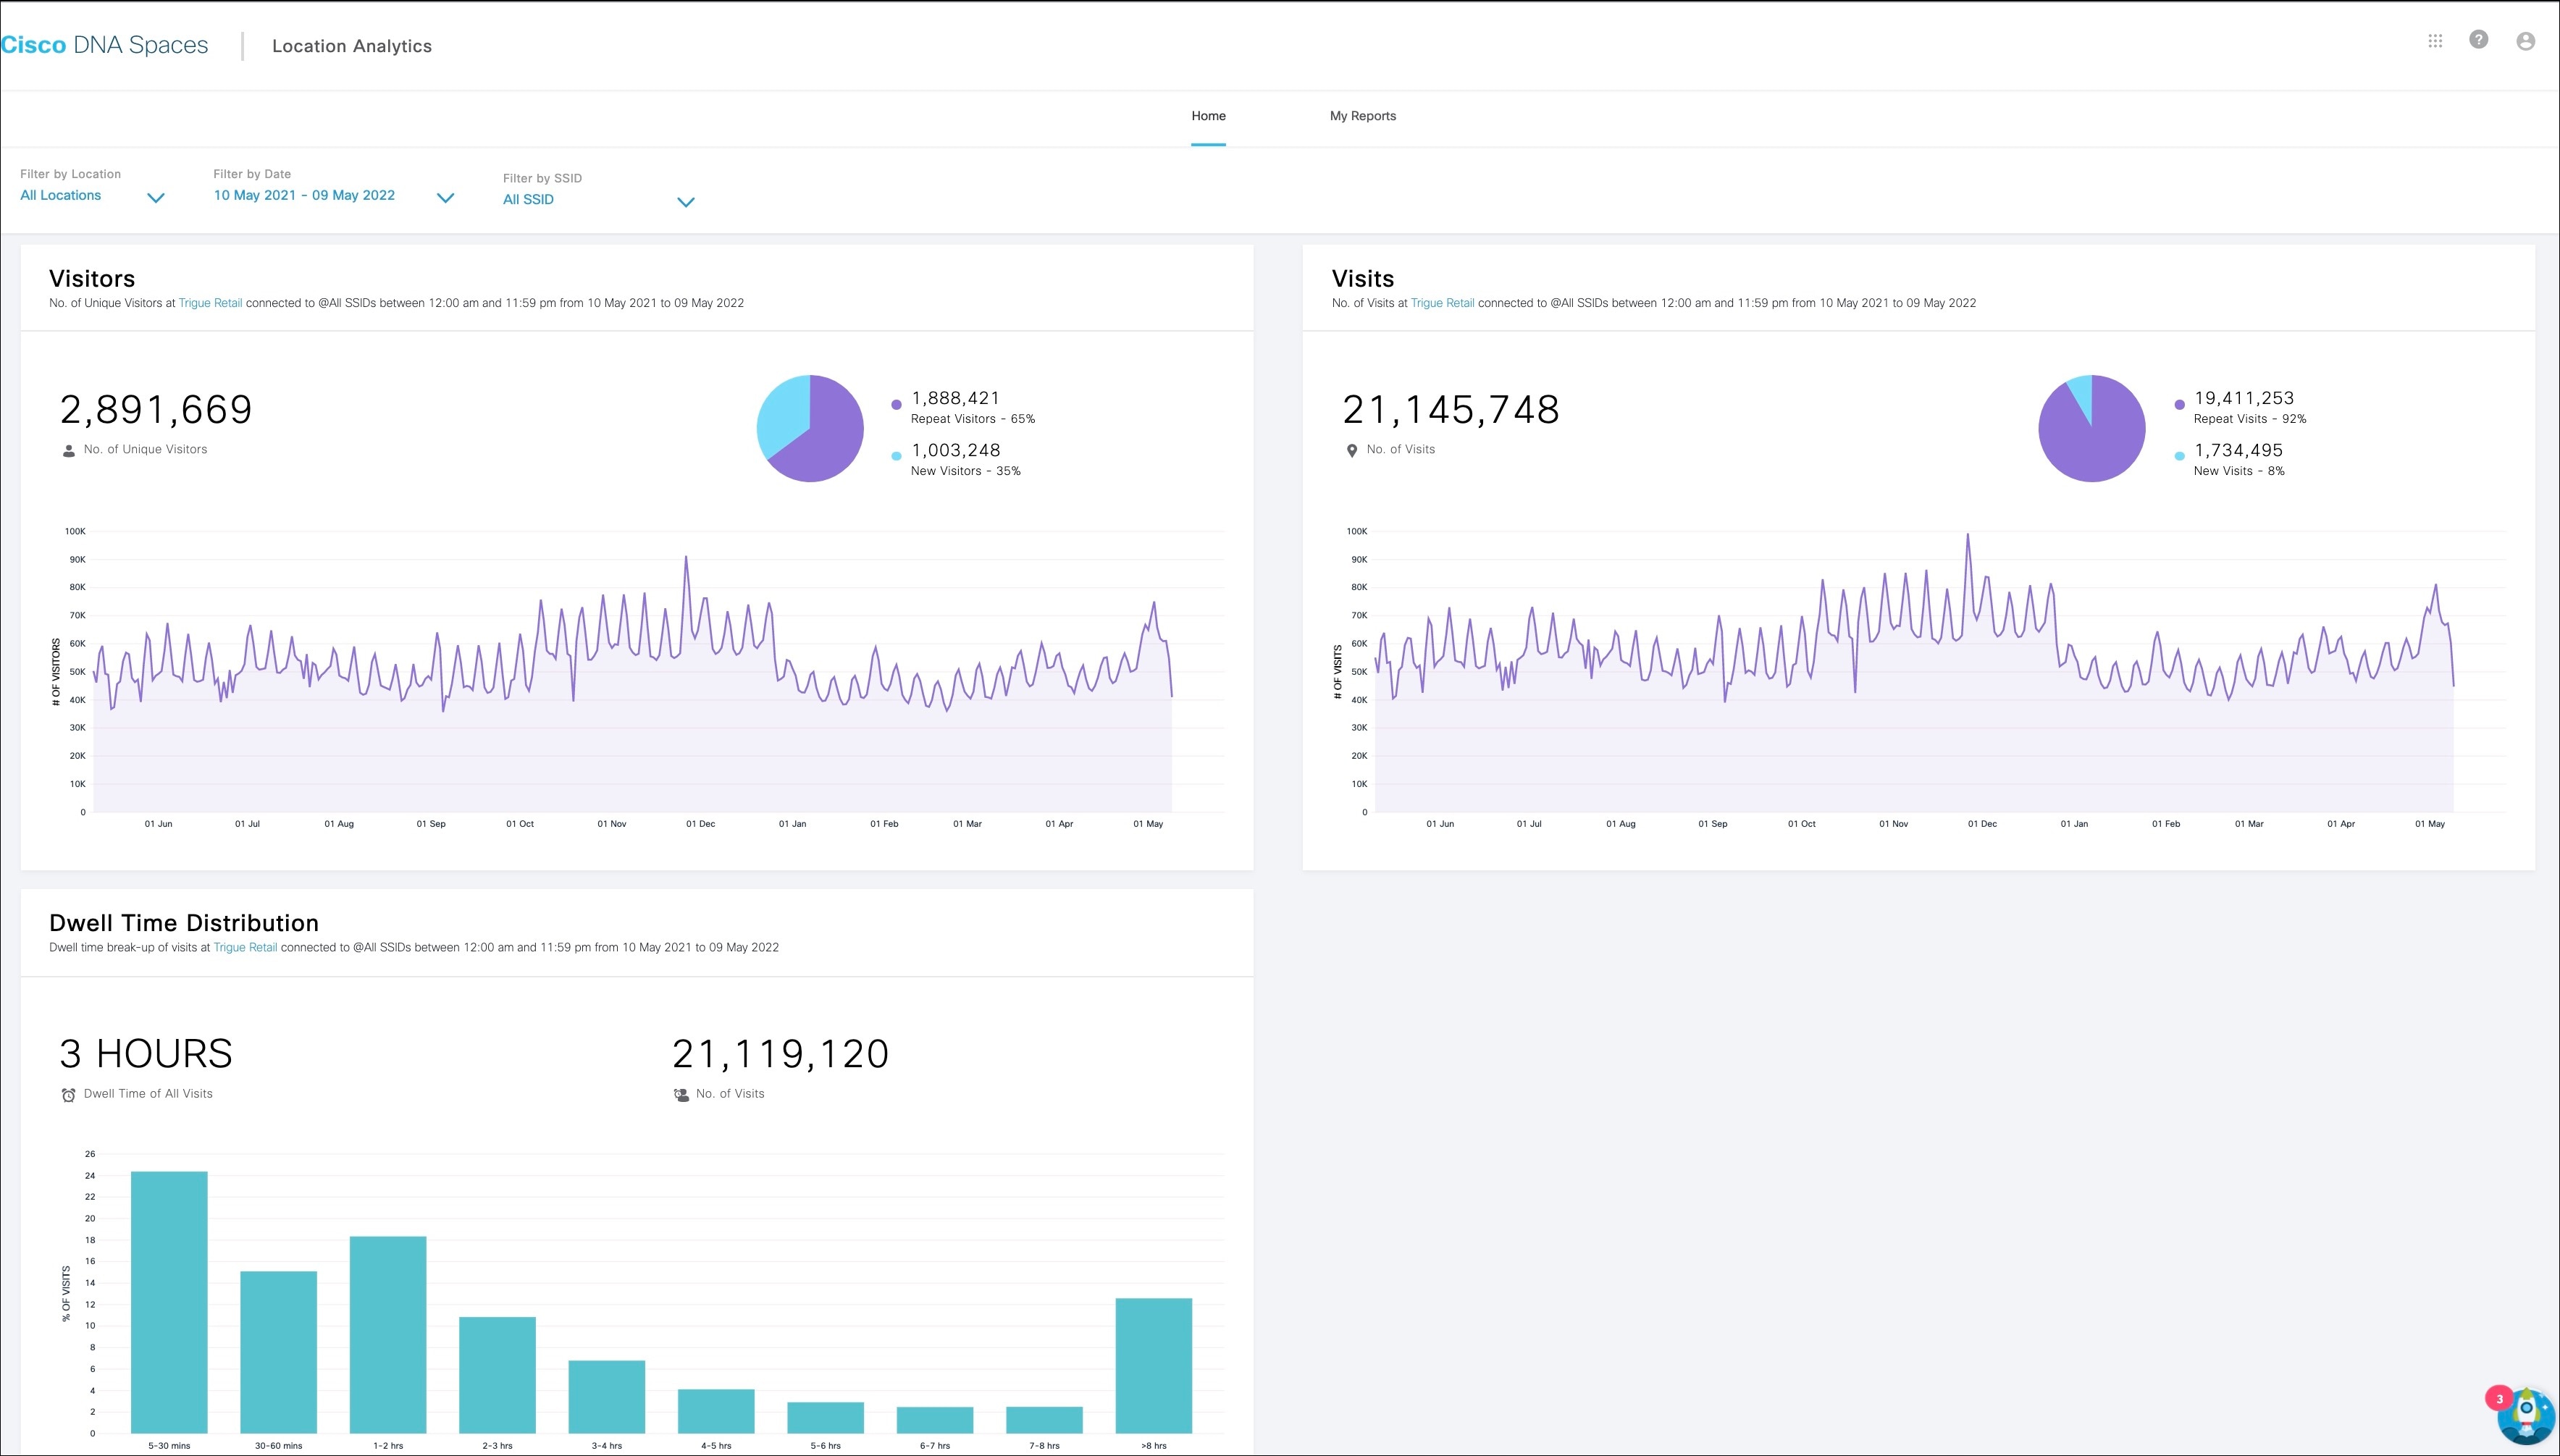Click Trigue Retail link in Dwell Time section
This screenshot has height=1456, width=2560.
(x=245, y=947)
